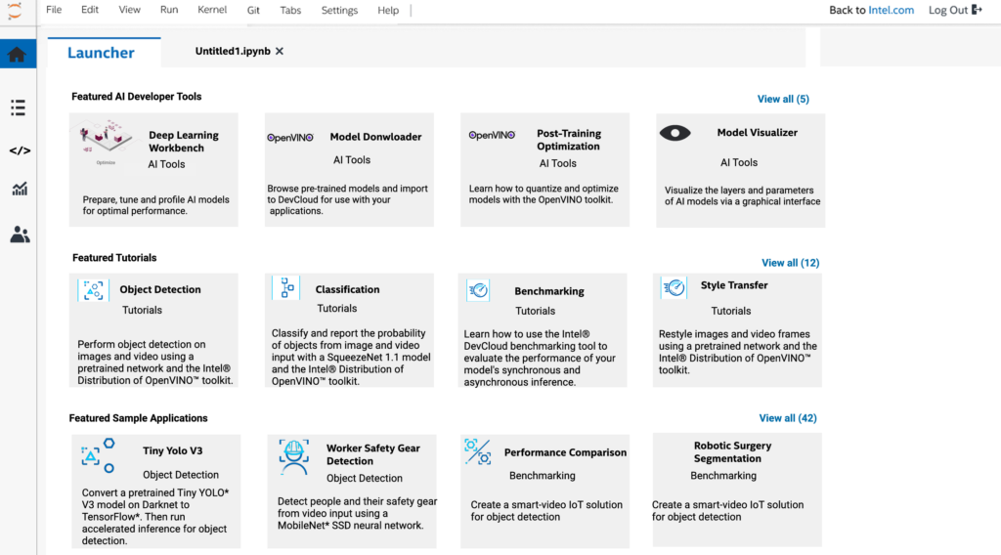Open the list icon in the left sidebar
Viewport: 1001px width, 555px height.
(18, 107)
